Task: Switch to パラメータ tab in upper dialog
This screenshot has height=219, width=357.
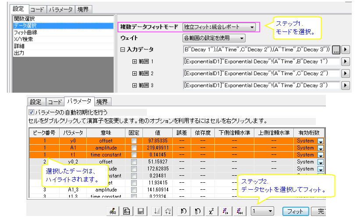Action: 61,10
